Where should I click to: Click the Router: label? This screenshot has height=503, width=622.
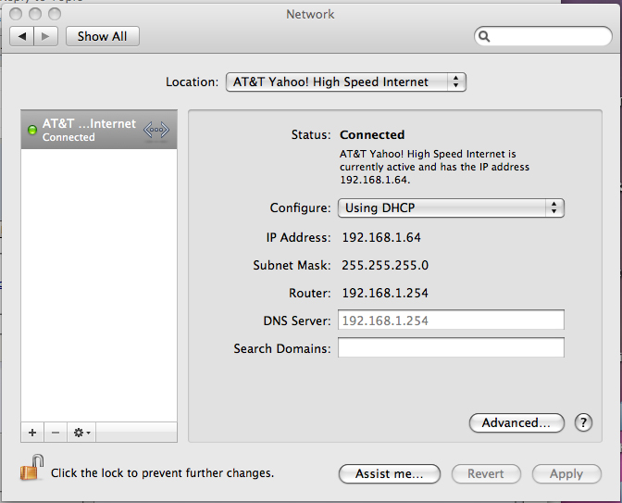click(x=310, y=293)
